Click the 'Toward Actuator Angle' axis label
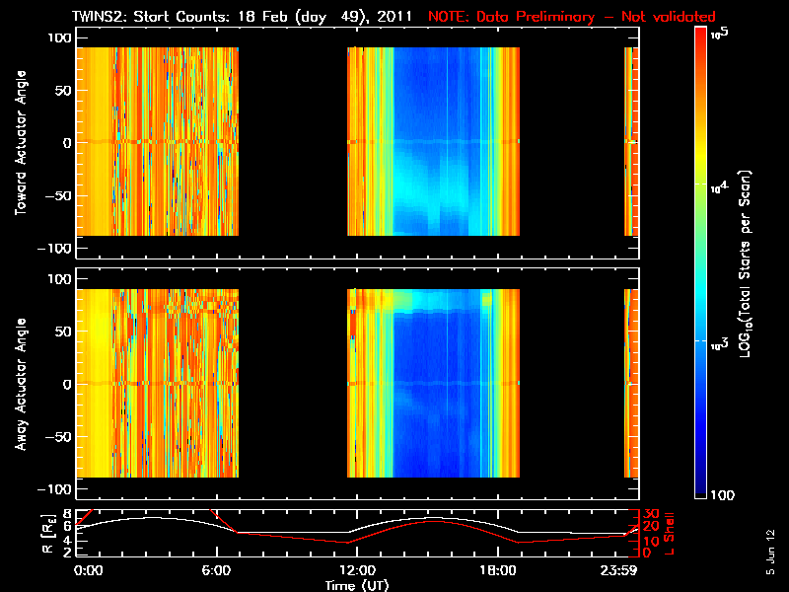The width and height of the screenshot is (789, 592). [21, 143]
